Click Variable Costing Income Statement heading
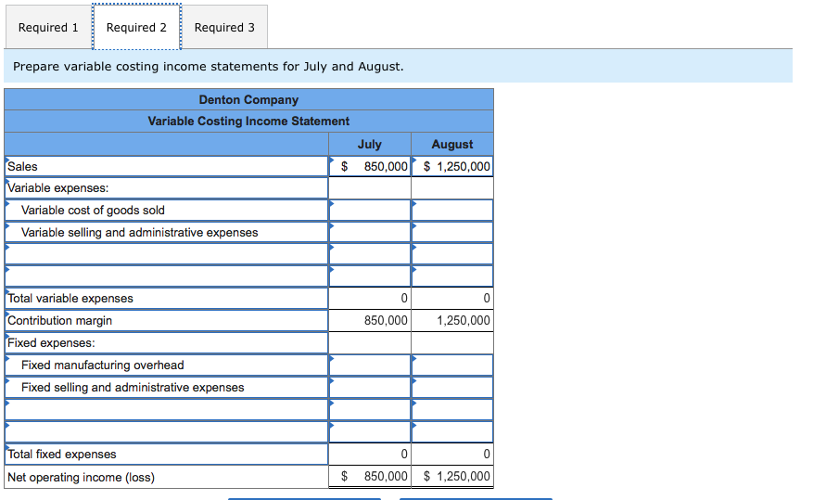This screenshot has width=826, height=500. [x=248, y=122]
